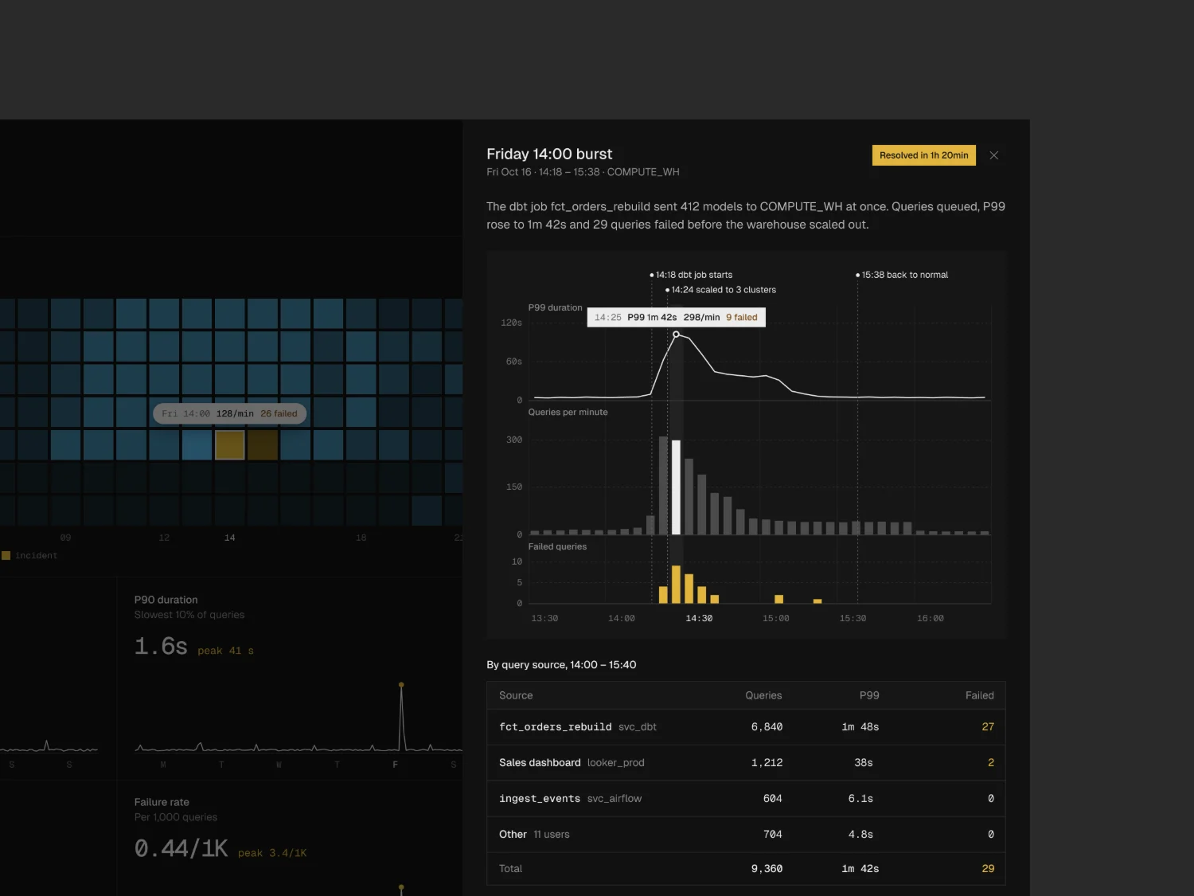Click the "Fri 14:00 128/min 26 failed" heatmap tooltip

pyautogui.click(x=229, y=413)
